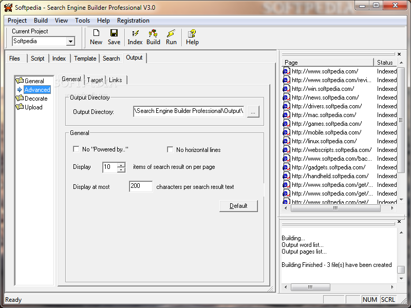Click the Index toolbar icon
This screenshot has width=411, height=308.
click(135, 33)
